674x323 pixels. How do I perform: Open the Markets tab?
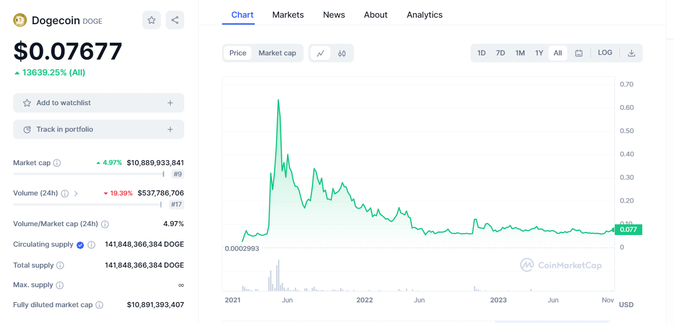tap(288, 15)
